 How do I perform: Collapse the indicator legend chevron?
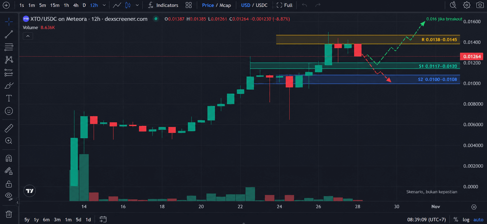click(28, 36)
